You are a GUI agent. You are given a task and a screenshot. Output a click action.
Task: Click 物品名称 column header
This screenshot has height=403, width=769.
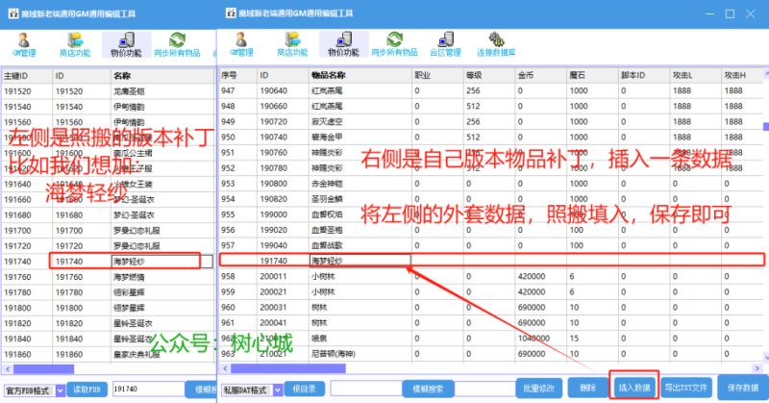click(x=360, y=75)
